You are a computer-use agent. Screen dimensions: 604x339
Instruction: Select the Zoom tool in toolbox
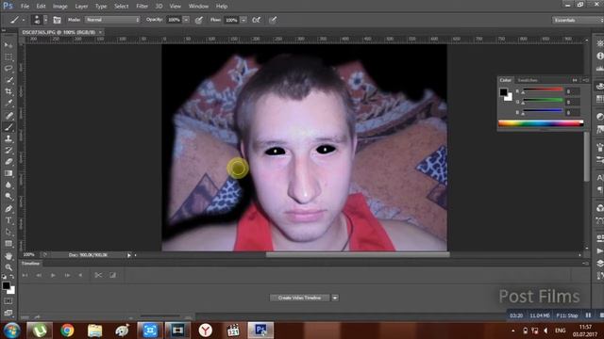click(8, 267)
